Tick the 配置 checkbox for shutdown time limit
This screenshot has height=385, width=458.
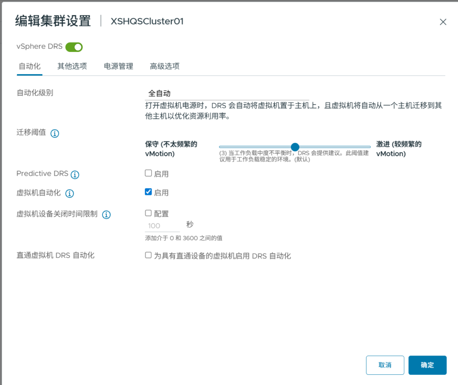point(148,213)
